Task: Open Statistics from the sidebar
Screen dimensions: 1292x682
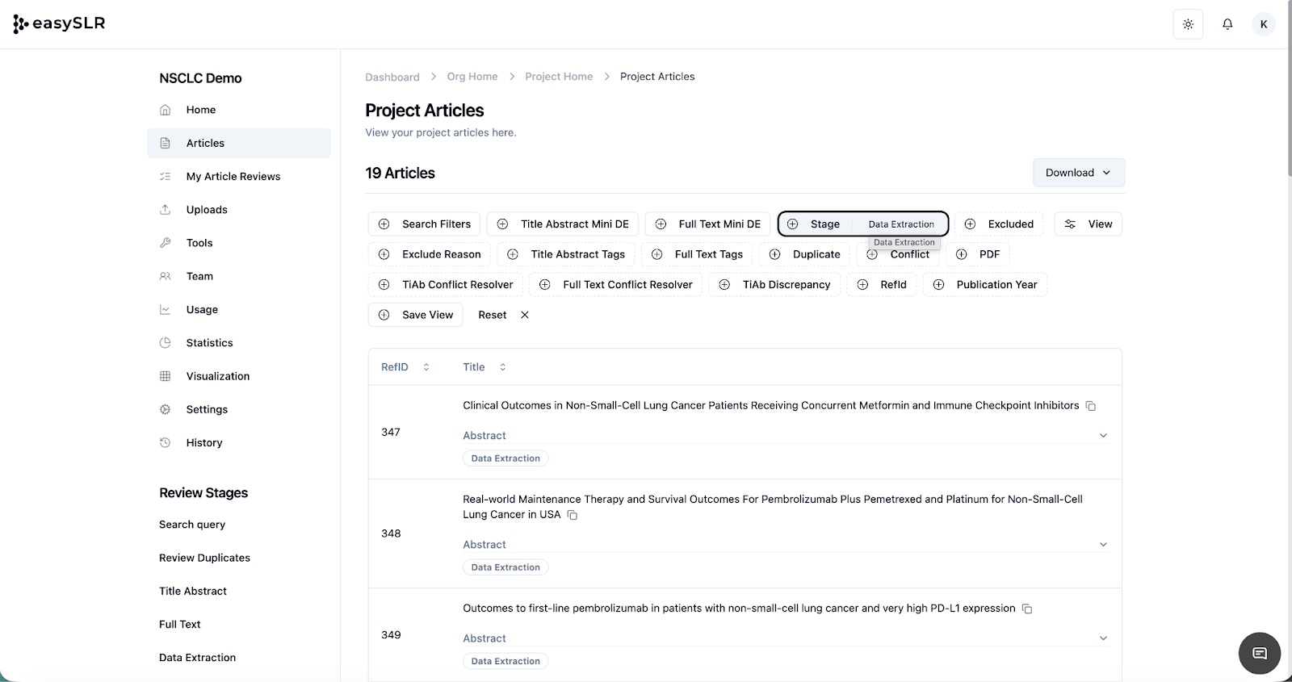Action: [209, 343]
